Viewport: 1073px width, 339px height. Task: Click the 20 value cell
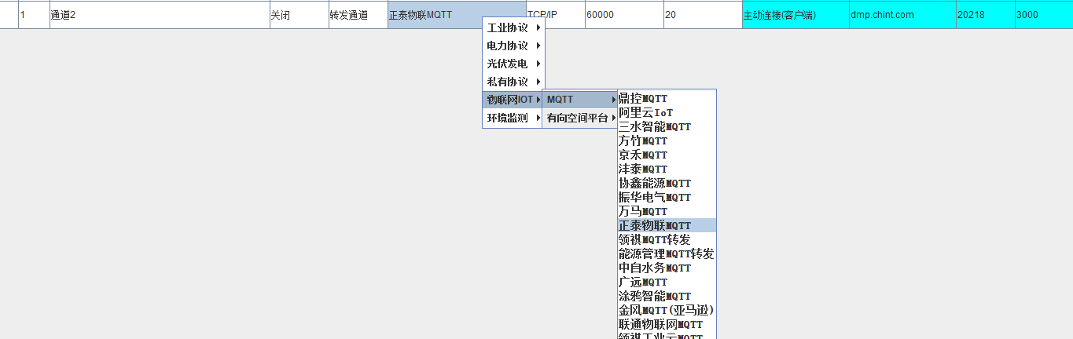pos(703,15)
